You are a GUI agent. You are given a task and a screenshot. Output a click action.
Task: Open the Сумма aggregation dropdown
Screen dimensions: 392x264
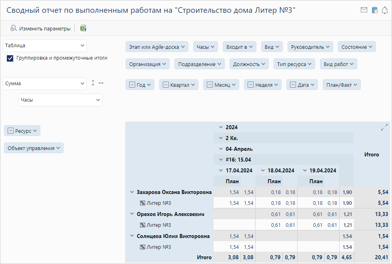coord(45,84)
